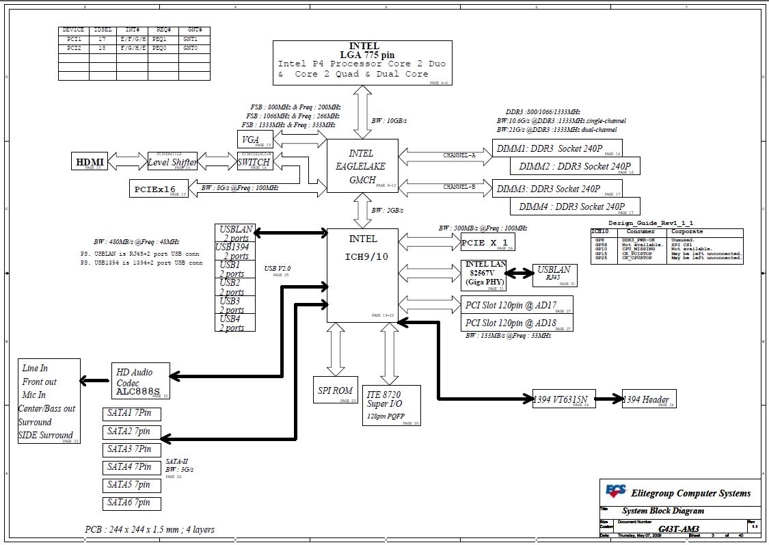
Task: Click HD Audio Codec ALC888S block
Action: [139, 382]
